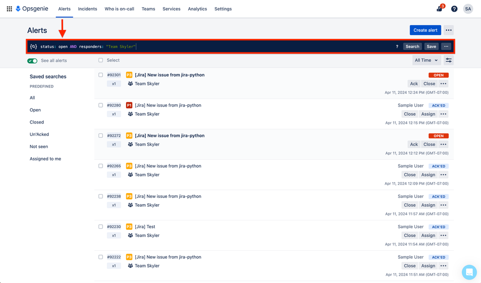Open more actions for alert #92238
The width and height of the screenshot is (481, 283).
443,205
